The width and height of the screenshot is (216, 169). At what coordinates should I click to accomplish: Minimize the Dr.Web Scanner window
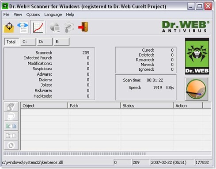[191, 6]
